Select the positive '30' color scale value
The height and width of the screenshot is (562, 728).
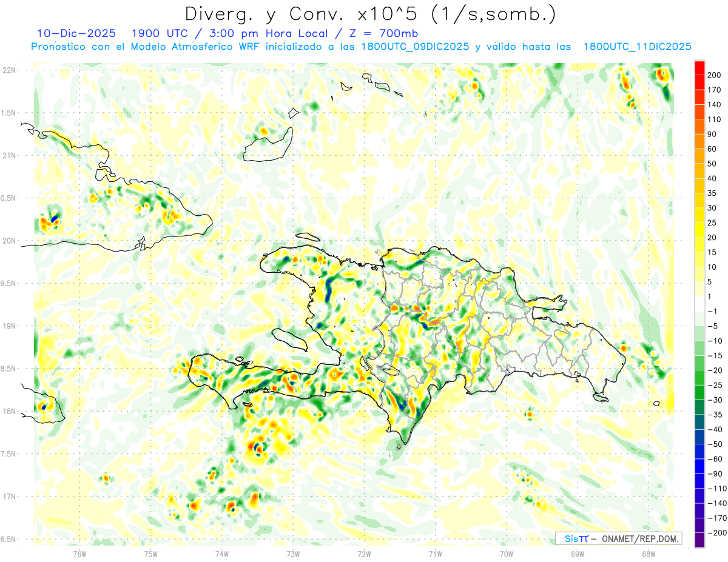(713, 208)
